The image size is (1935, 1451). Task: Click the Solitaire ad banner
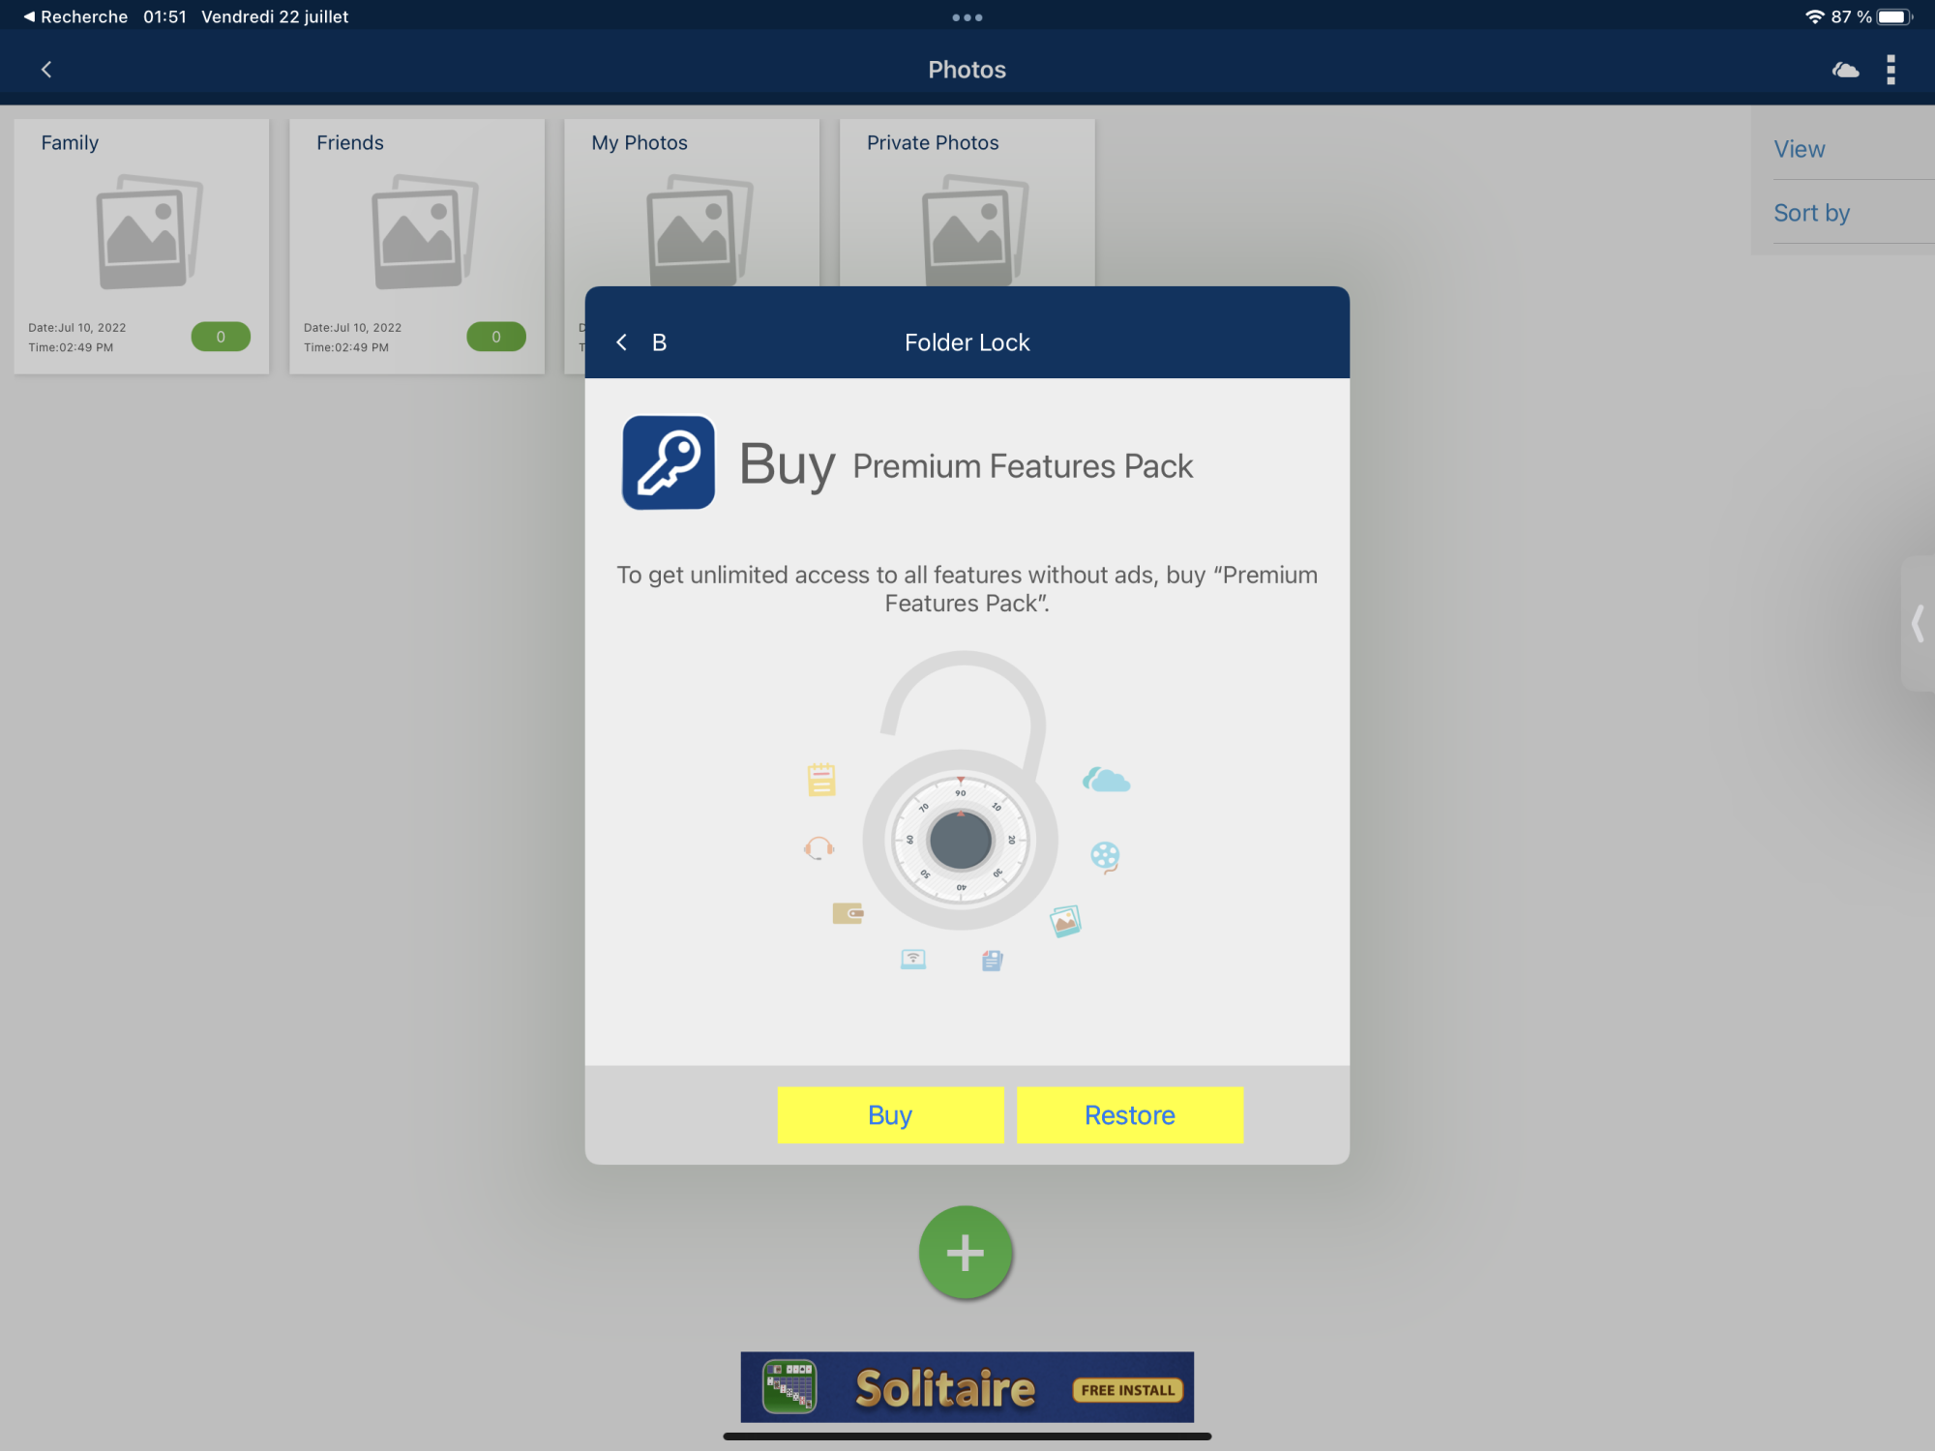click(x=967, y=1387)
